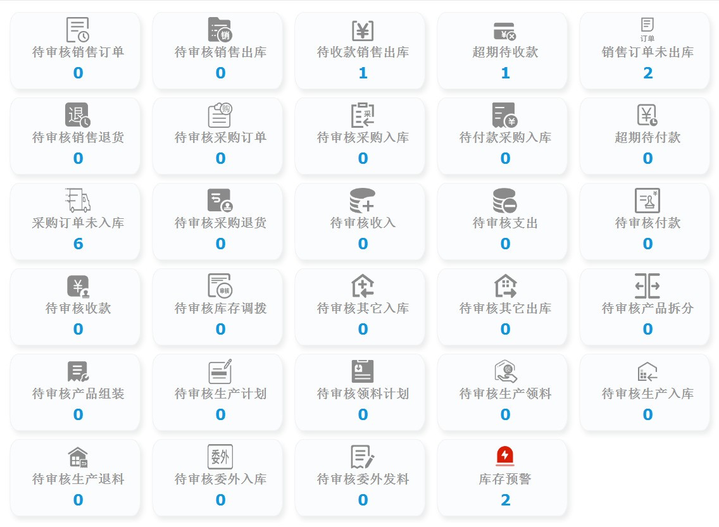The width and height of the screenshot is (719, 527).
Task: Click the 待审核销售订单 clock document icon
Action: pos(78,30)
